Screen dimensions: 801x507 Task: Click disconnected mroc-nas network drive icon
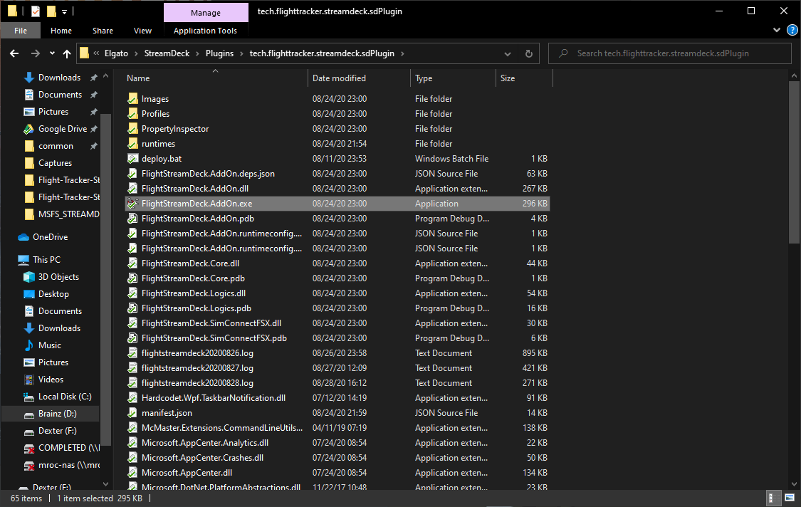click(x=29, y=465)
